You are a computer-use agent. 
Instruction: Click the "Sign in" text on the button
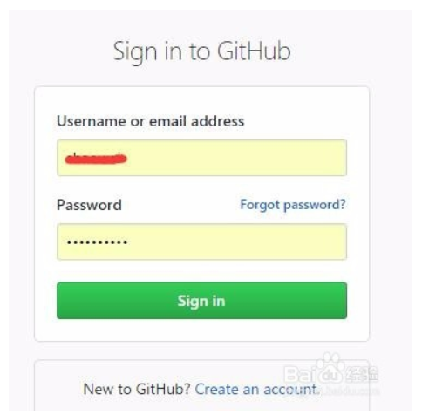pos(201,301)
